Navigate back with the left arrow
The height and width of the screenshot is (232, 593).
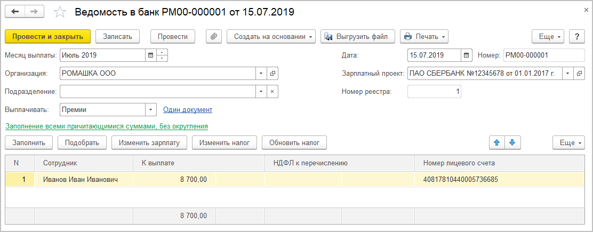[x=15, y=12]
